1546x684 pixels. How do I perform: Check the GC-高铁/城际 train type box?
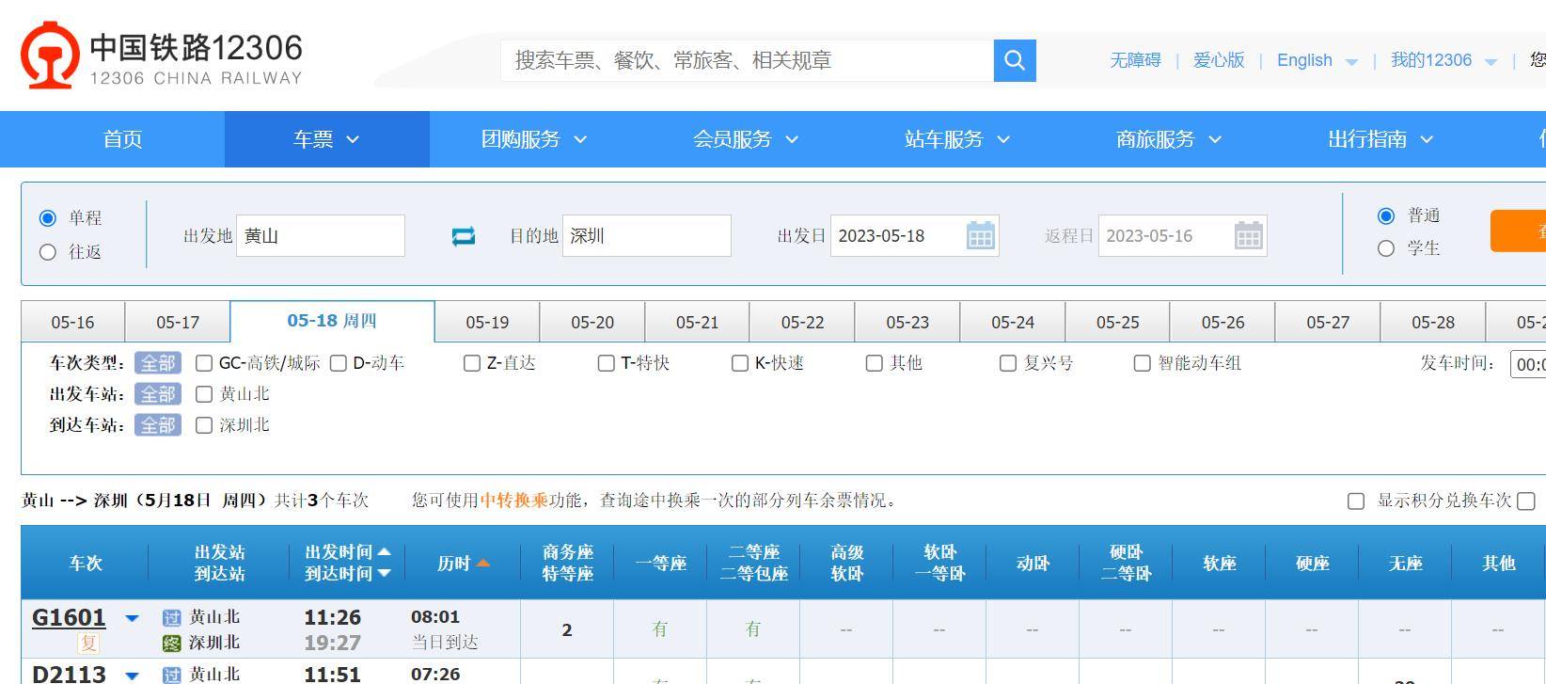[204, 363]
